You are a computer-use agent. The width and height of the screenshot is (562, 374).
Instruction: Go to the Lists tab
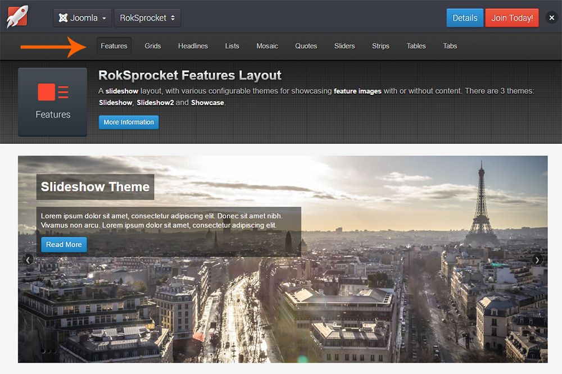(x=232, y=46)
